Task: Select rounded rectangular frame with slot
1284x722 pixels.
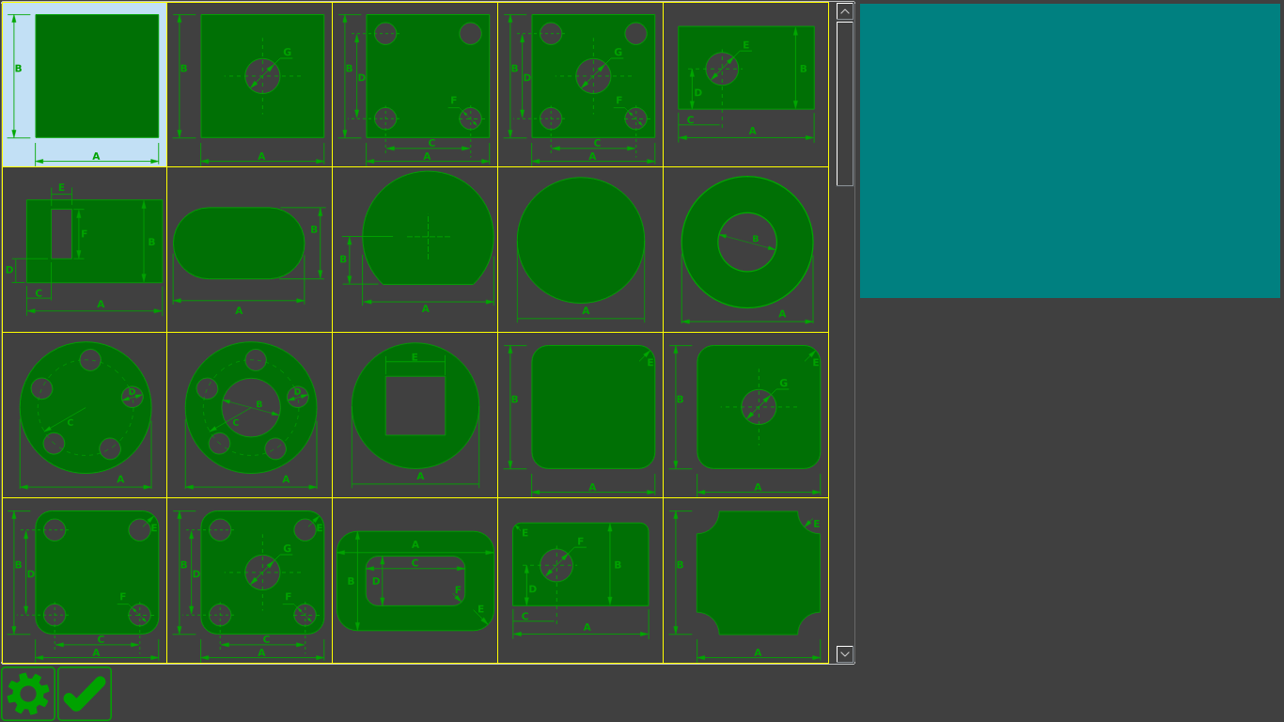Action: click(x=415, y=581)
